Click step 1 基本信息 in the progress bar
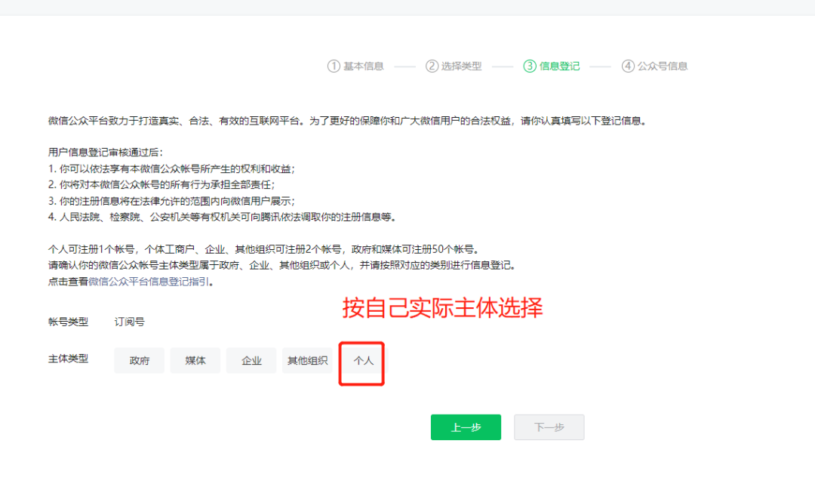 pyautogui.click(x=355, y=66)
